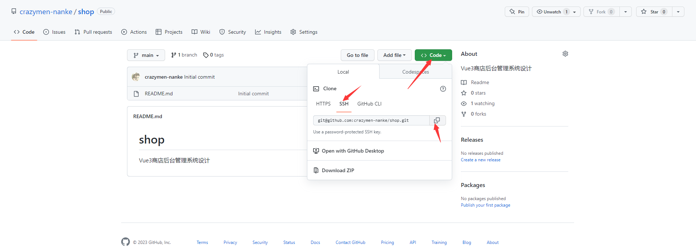Viewport: 696px width, 249px height.
Task: Toggle the green Code dropdown button
Action: pos(433,55)
